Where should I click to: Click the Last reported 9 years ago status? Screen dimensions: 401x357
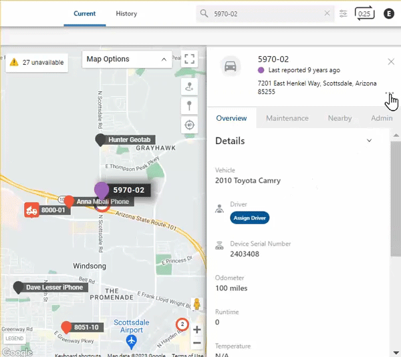coord(304,70)
